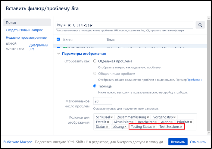Screen dimensions: 212x149
Task: Select the Таблица radio option
Action: [95, 86]
